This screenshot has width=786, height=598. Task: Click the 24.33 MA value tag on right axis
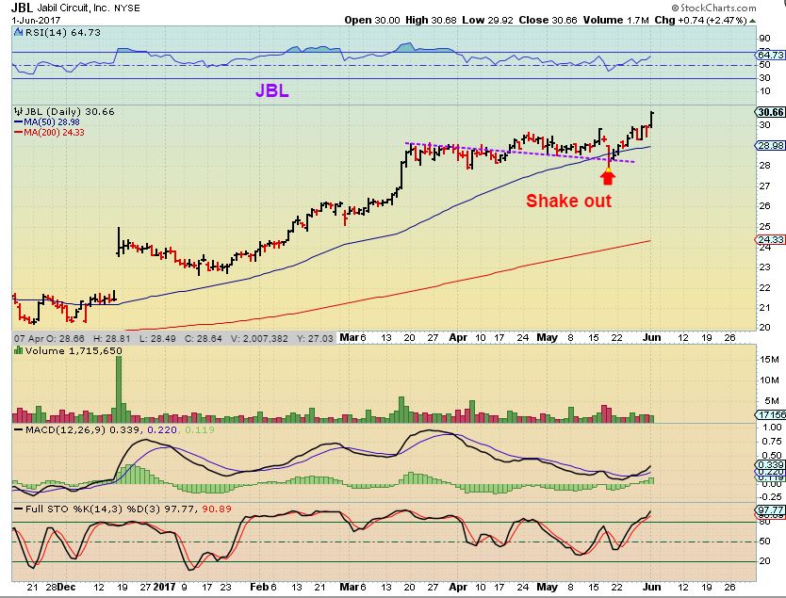(x=771, y=239)
